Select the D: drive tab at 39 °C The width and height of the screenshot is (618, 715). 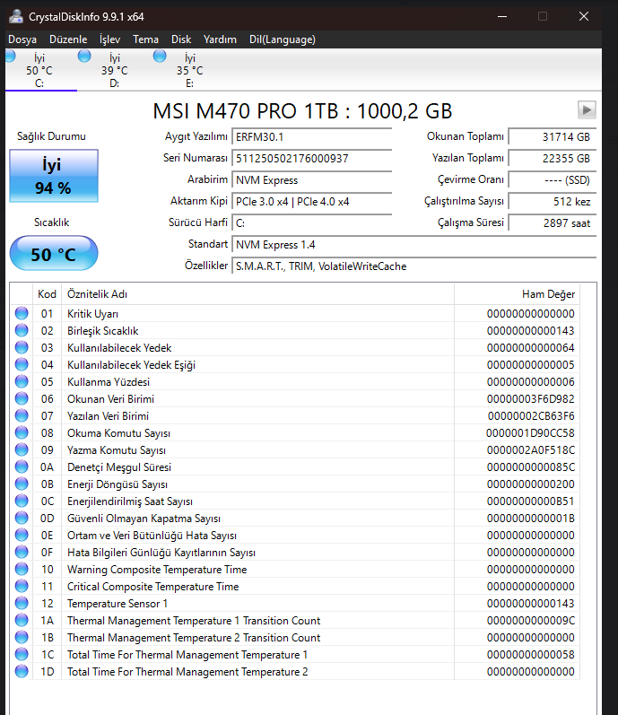point(115,70)
